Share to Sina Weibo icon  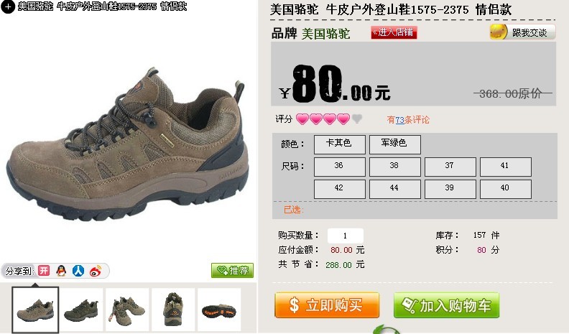[96, 271]
